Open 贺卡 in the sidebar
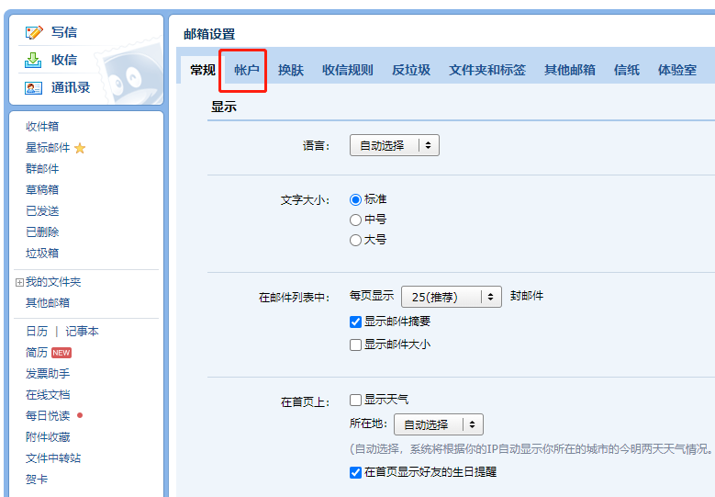715x497 pixels. pyautogui.click(x=37, y=480)
